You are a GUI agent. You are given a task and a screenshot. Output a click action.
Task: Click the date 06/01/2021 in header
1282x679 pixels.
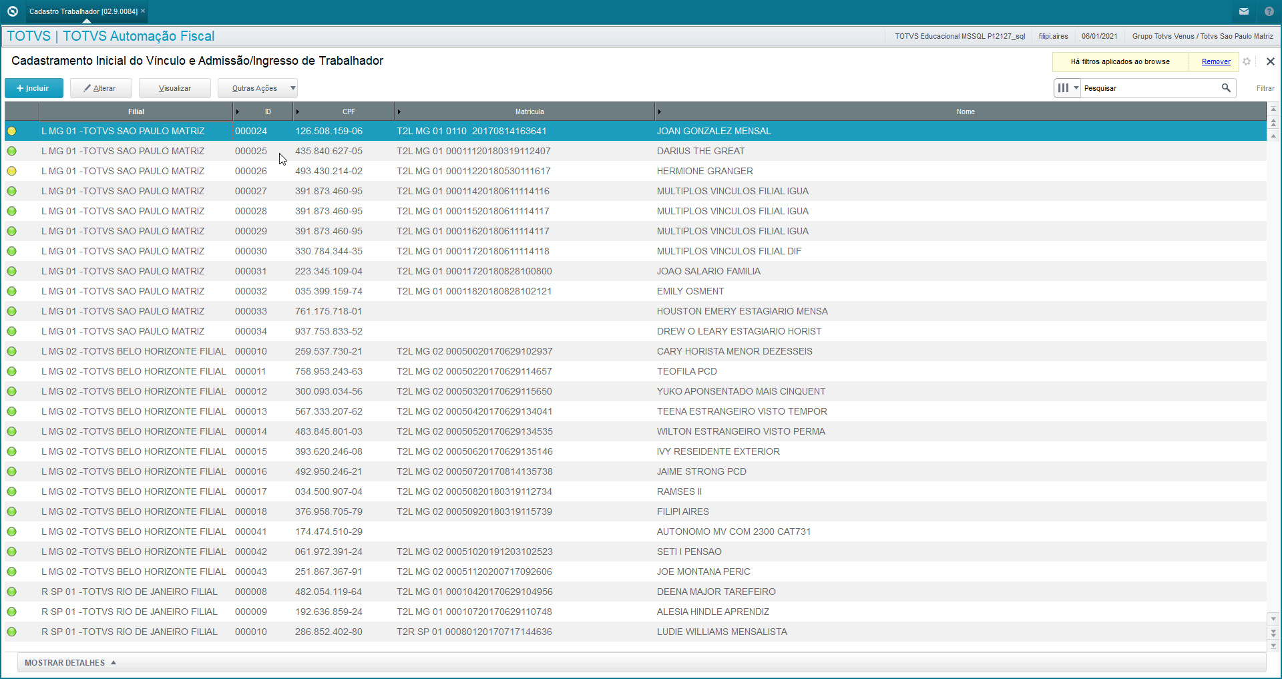[x=1099, y=36]
